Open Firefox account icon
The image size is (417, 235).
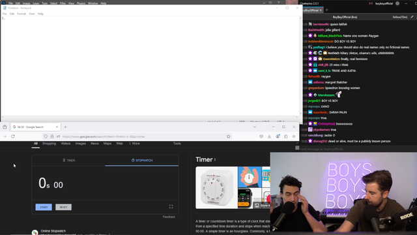point(278,136)
